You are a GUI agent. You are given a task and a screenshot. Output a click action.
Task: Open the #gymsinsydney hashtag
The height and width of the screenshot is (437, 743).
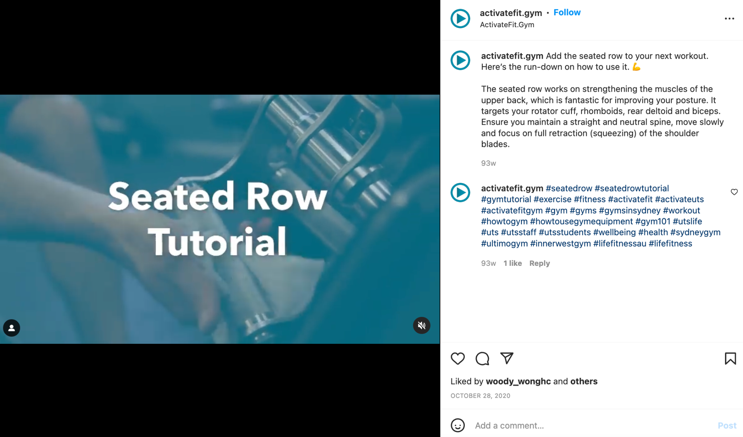tap(629, 210)
